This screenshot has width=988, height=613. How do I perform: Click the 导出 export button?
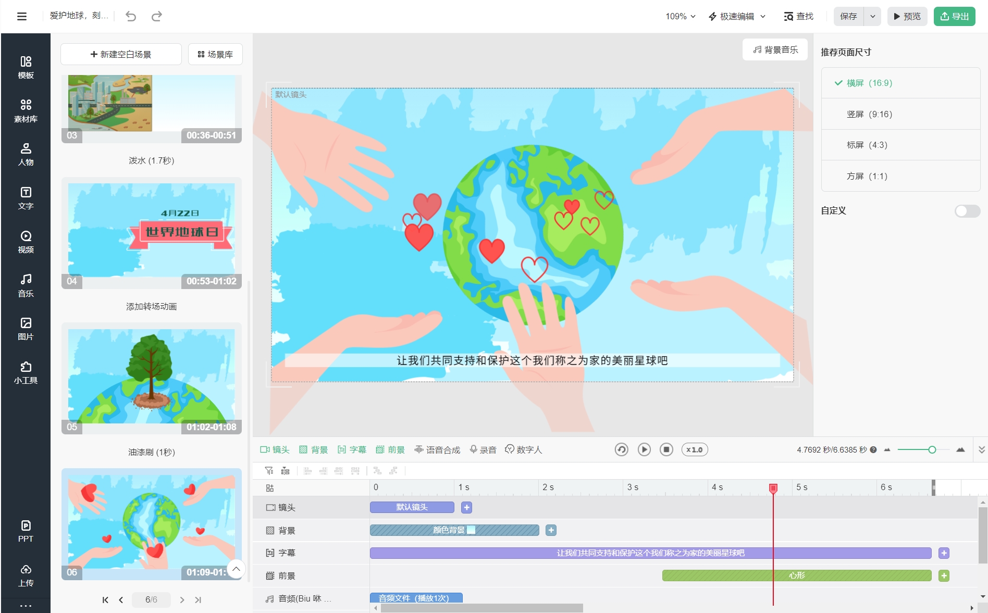pos(955,16)
